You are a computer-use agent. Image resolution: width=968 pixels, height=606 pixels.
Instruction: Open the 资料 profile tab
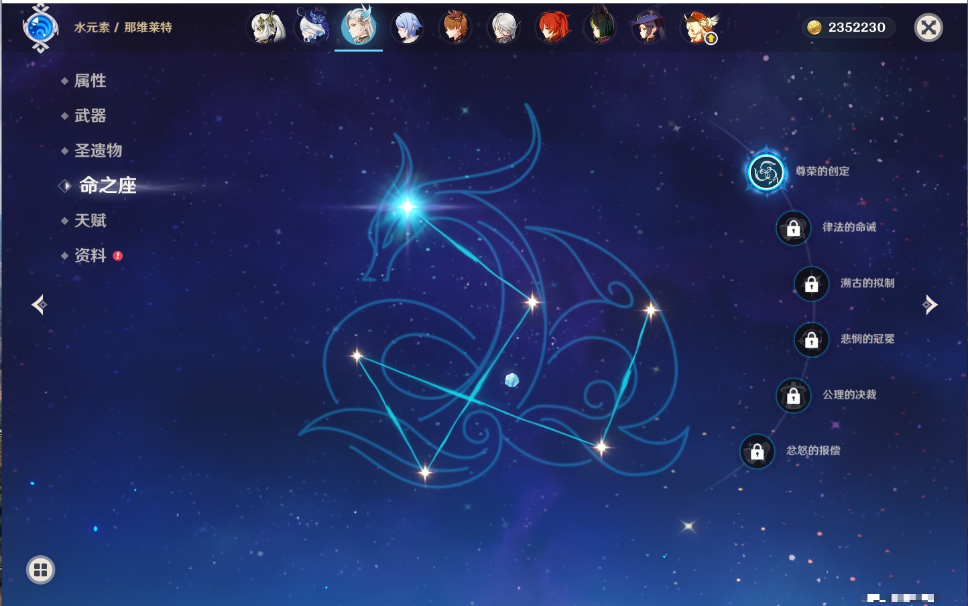pos(90,256)
